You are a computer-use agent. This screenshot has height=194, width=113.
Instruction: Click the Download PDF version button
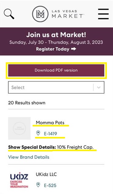pos(56,70)
